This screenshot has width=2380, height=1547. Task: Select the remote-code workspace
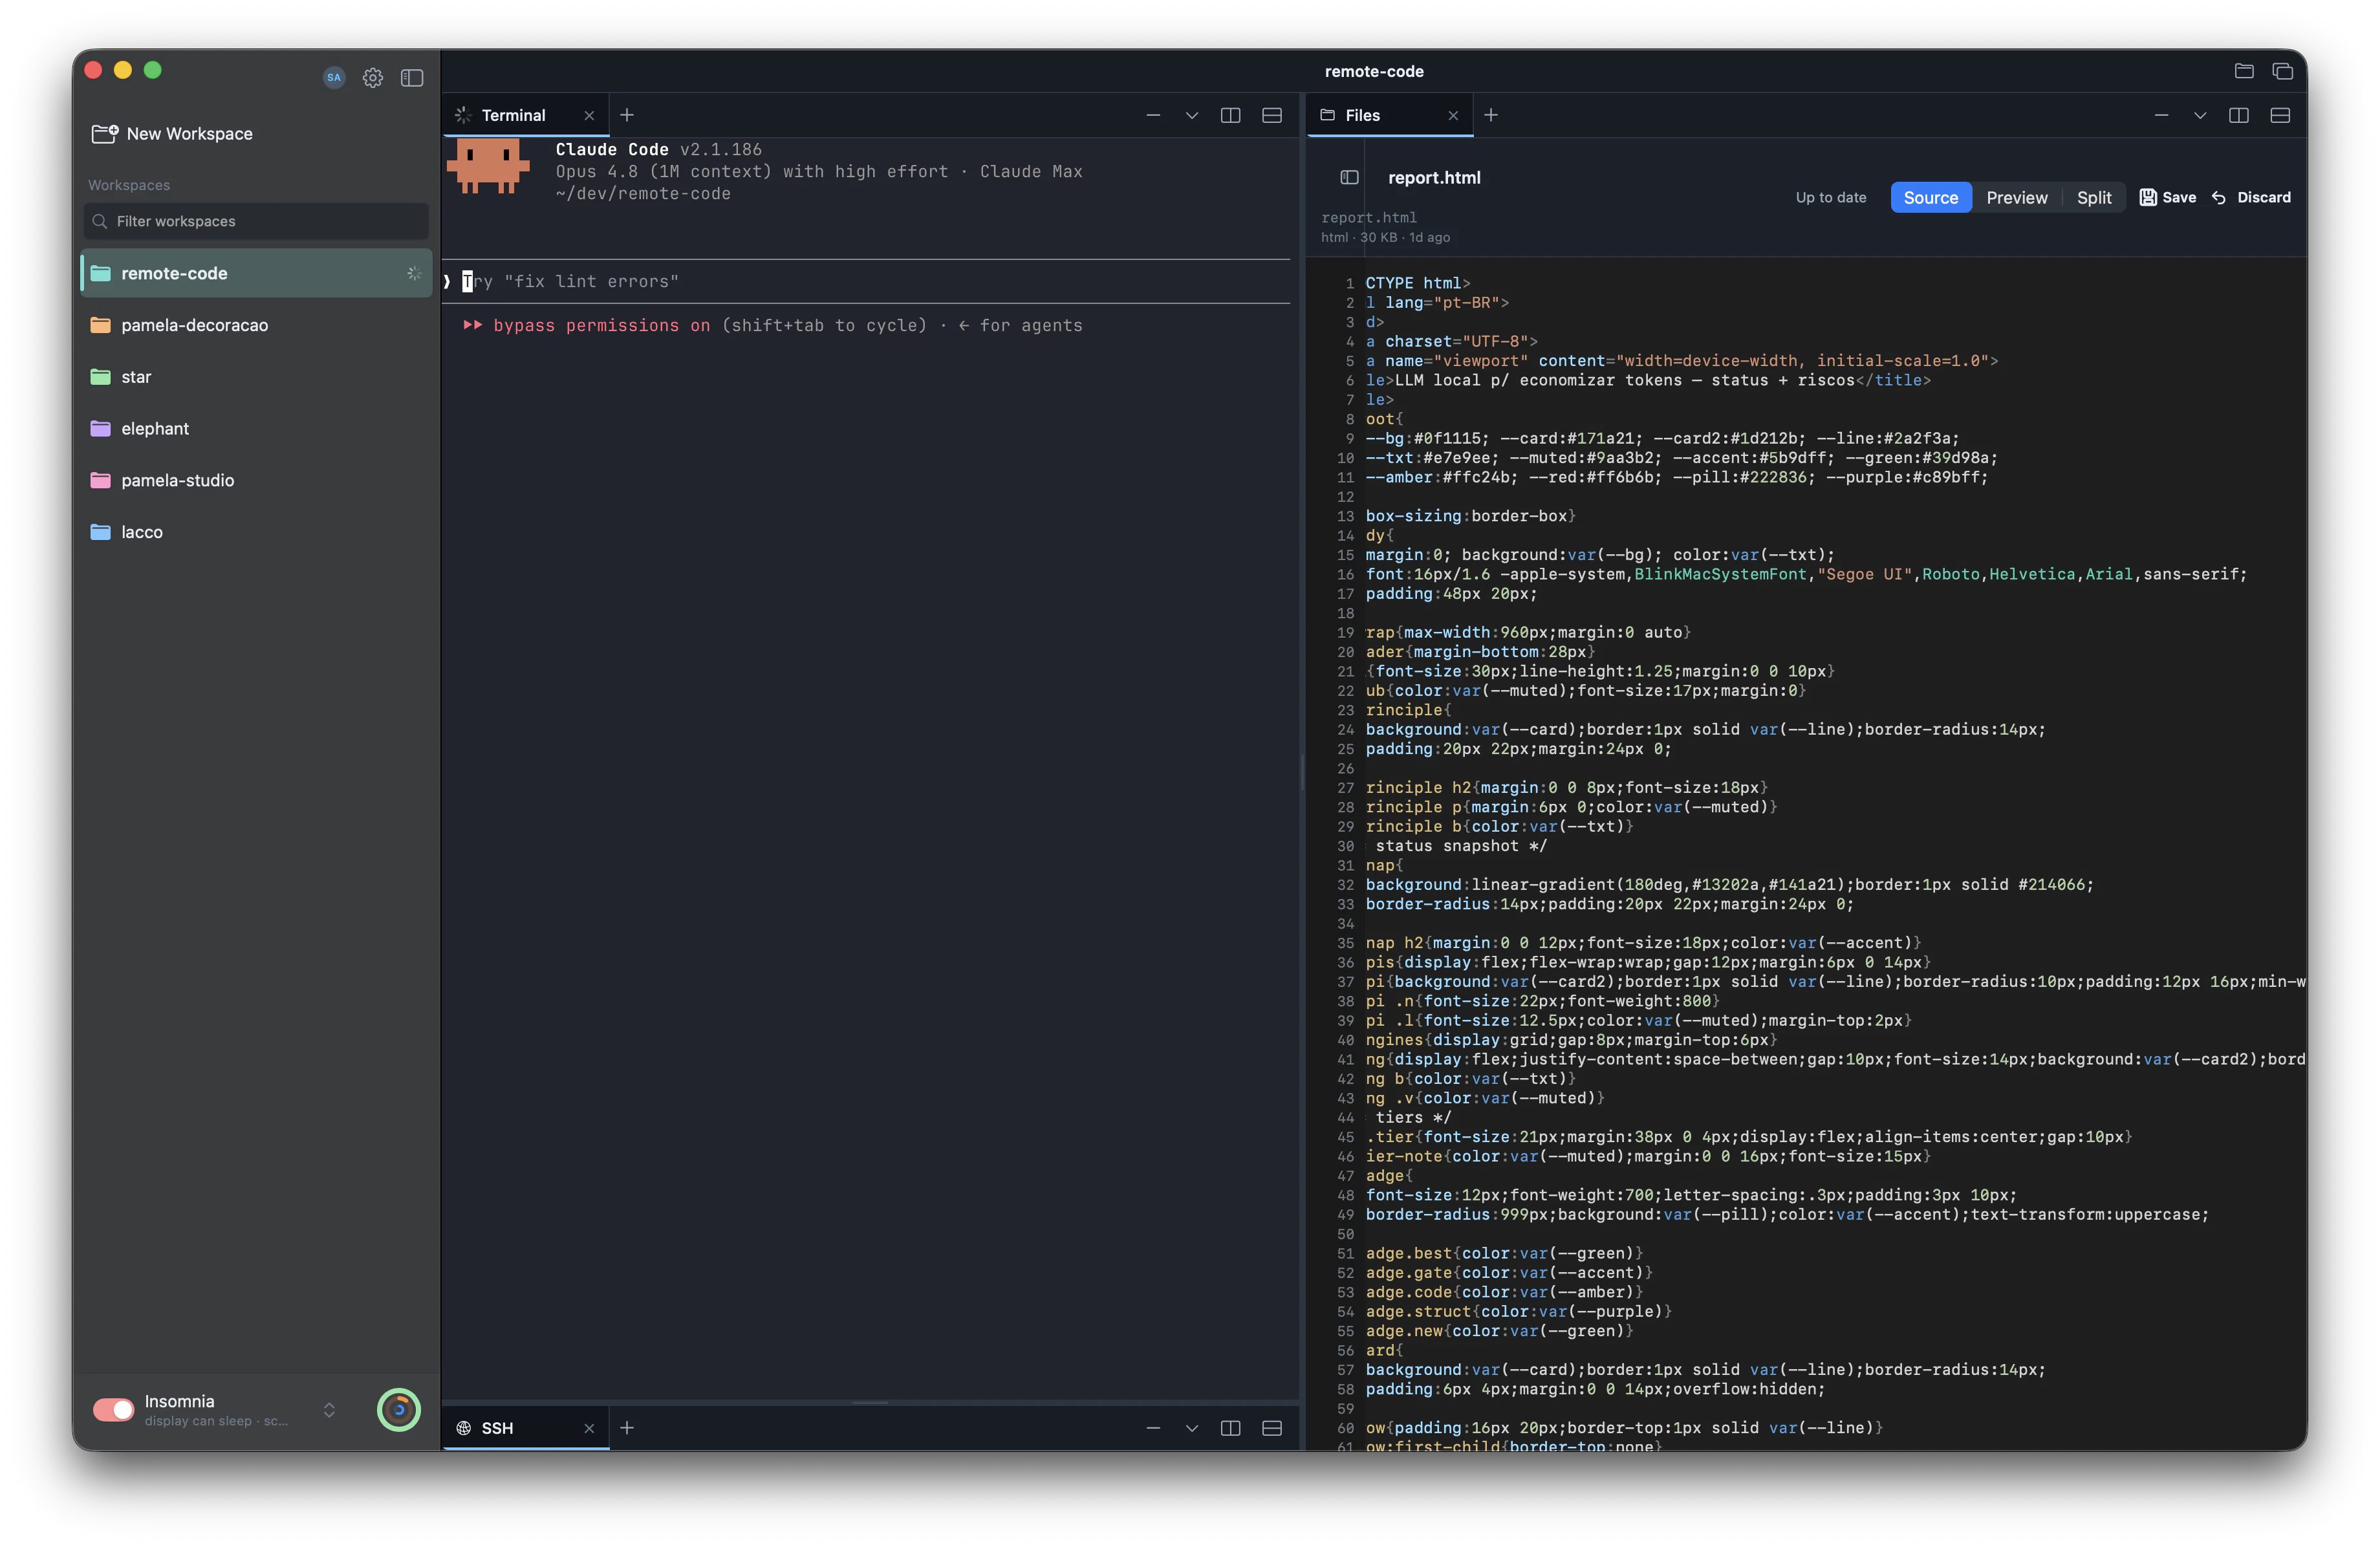(256, 273)
